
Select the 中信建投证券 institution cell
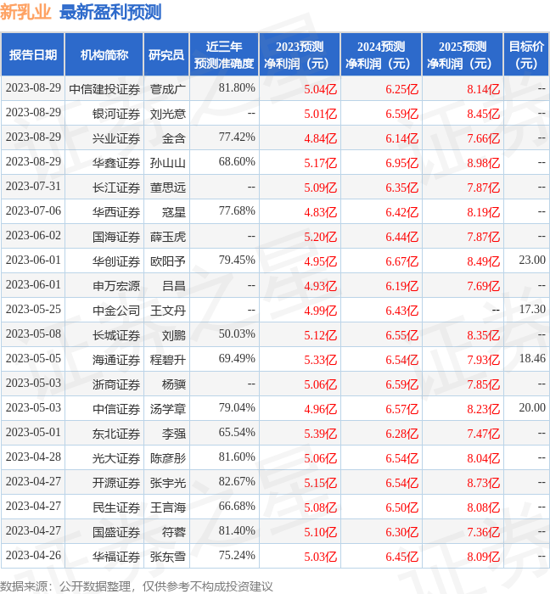click(x=104, y=89)
